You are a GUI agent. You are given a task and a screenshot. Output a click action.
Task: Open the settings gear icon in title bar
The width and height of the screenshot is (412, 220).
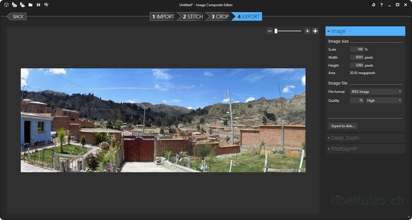373,5
